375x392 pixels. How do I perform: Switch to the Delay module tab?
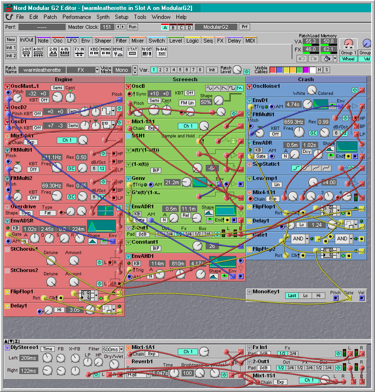tap(234, 41)
